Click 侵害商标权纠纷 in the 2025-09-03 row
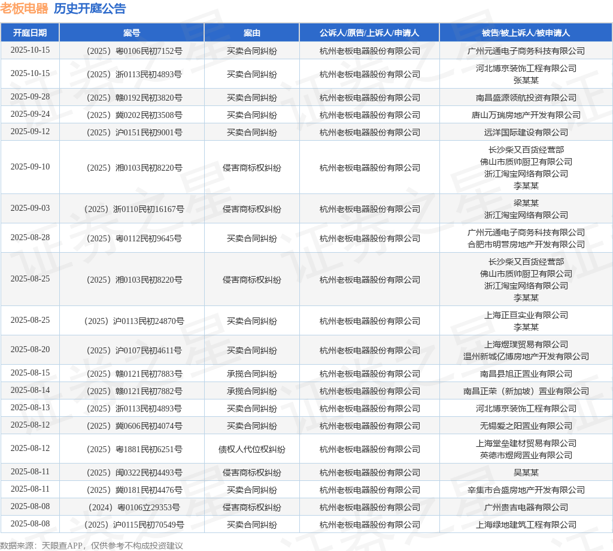Screen dimensions: 613x551 tap(252, 209)
